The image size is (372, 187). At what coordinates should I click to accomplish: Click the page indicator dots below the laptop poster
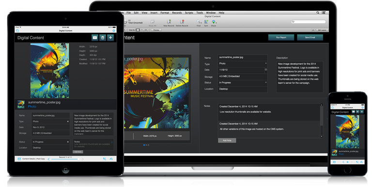pyautogui.click(x=146, y=145)
